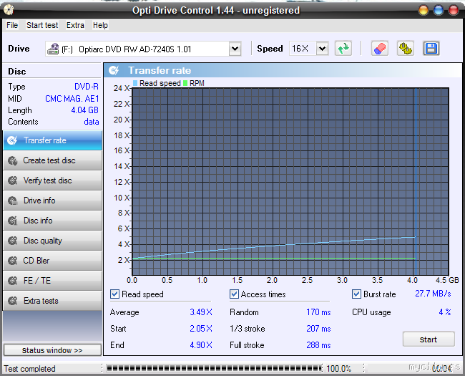Screen dimensions: 465x376
Task: Open the Start test menu
Action: [x=42, y=25]
